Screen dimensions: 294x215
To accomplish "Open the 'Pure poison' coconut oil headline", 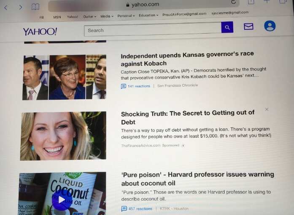I will pyautogui.click(x=198, y=179).
